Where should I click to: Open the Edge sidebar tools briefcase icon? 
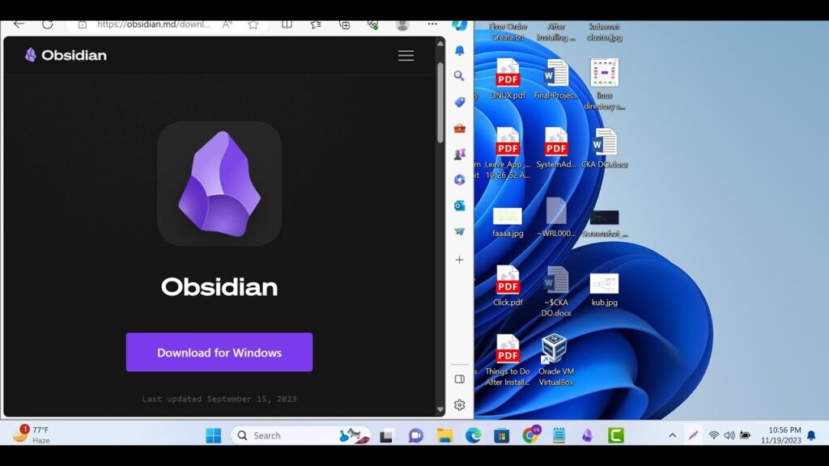coord(460,128)
